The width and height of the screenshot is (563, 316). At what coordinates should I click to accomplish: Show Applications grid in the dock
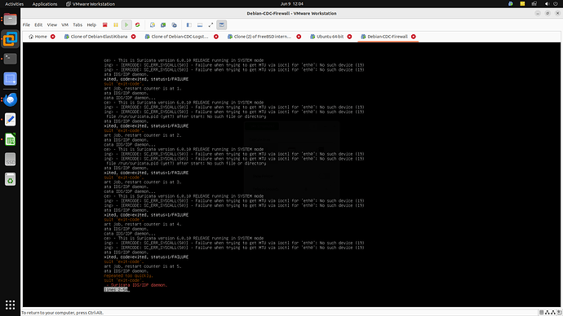pos(10,305)
